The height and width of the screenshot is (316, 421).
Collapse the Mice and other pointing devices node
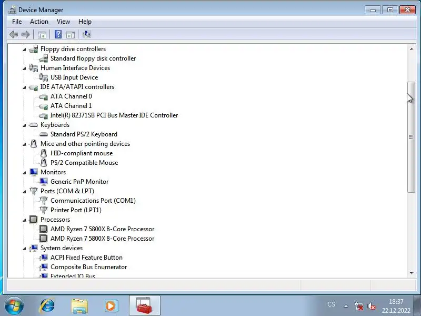(24, 144)
